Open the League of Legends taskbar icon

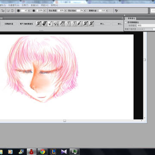point(53,152)
